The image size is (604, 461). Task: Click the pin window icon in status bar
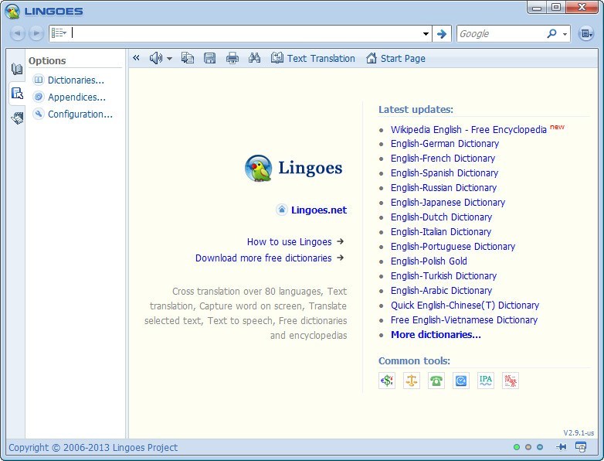click(x=562, y=447)
